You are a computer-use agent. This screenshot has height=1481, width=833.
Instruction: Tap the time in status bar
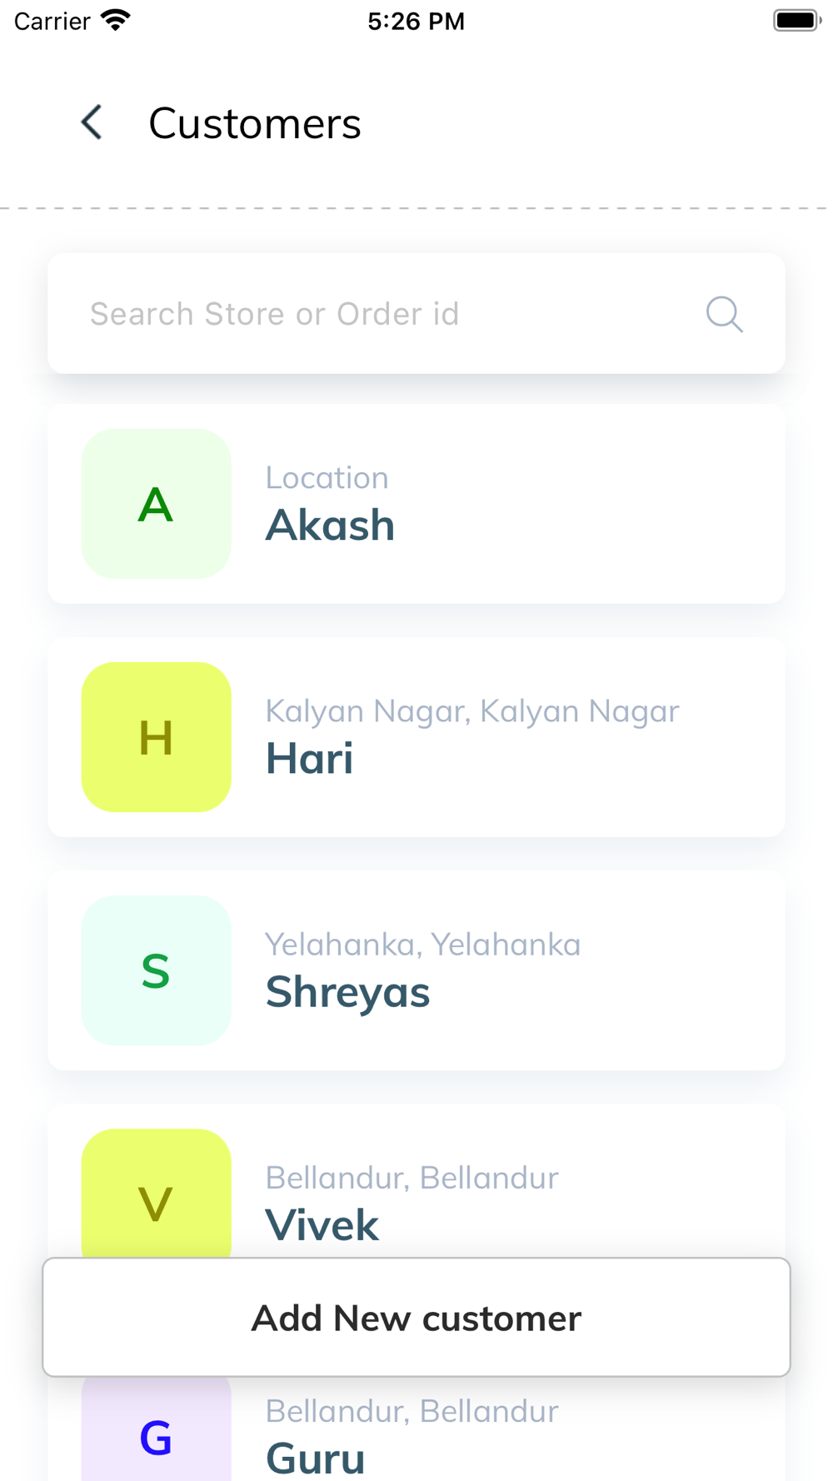[416, 21]
